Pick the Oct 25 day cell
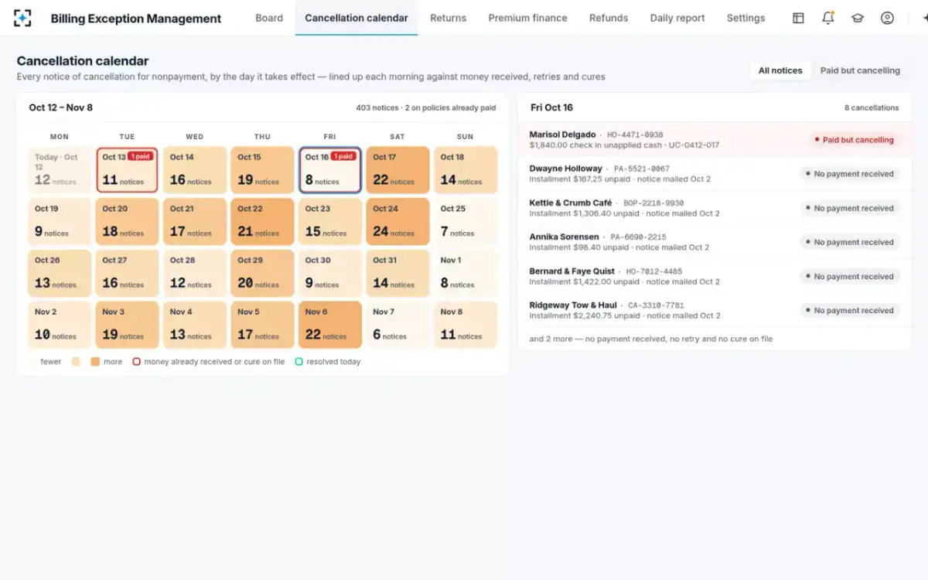The image size is (928, 580). [466, 222]
